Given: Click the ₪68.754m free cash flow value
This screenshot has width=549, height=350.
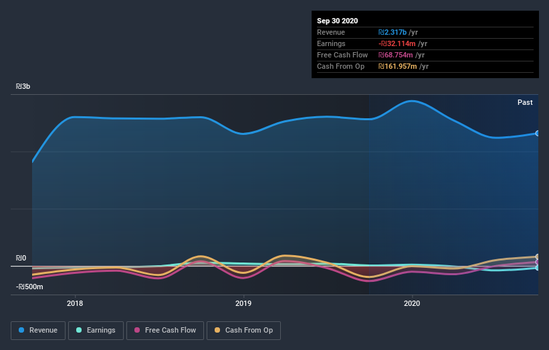Looking at the screenshot, I should 396,55.
